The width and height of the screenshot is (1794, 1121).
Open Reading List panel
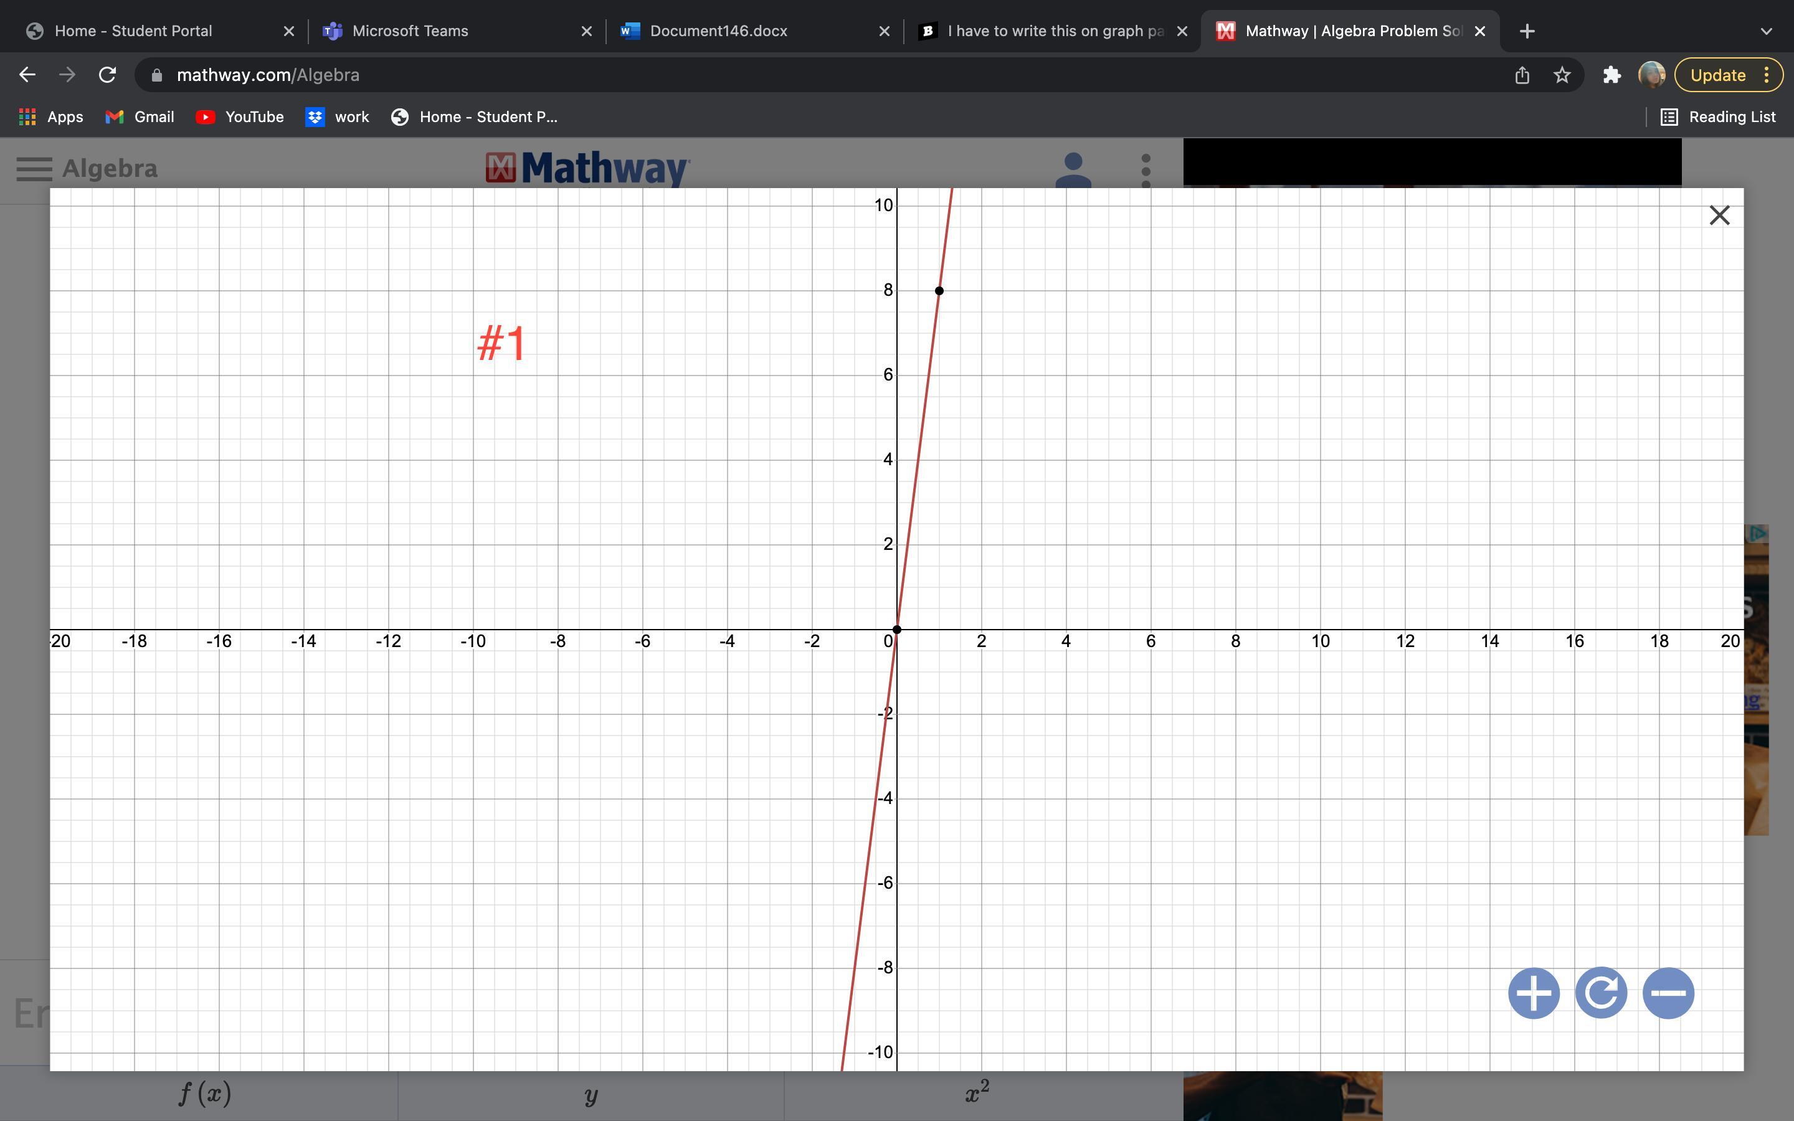pyautogui.click(x=1717, y=117)
